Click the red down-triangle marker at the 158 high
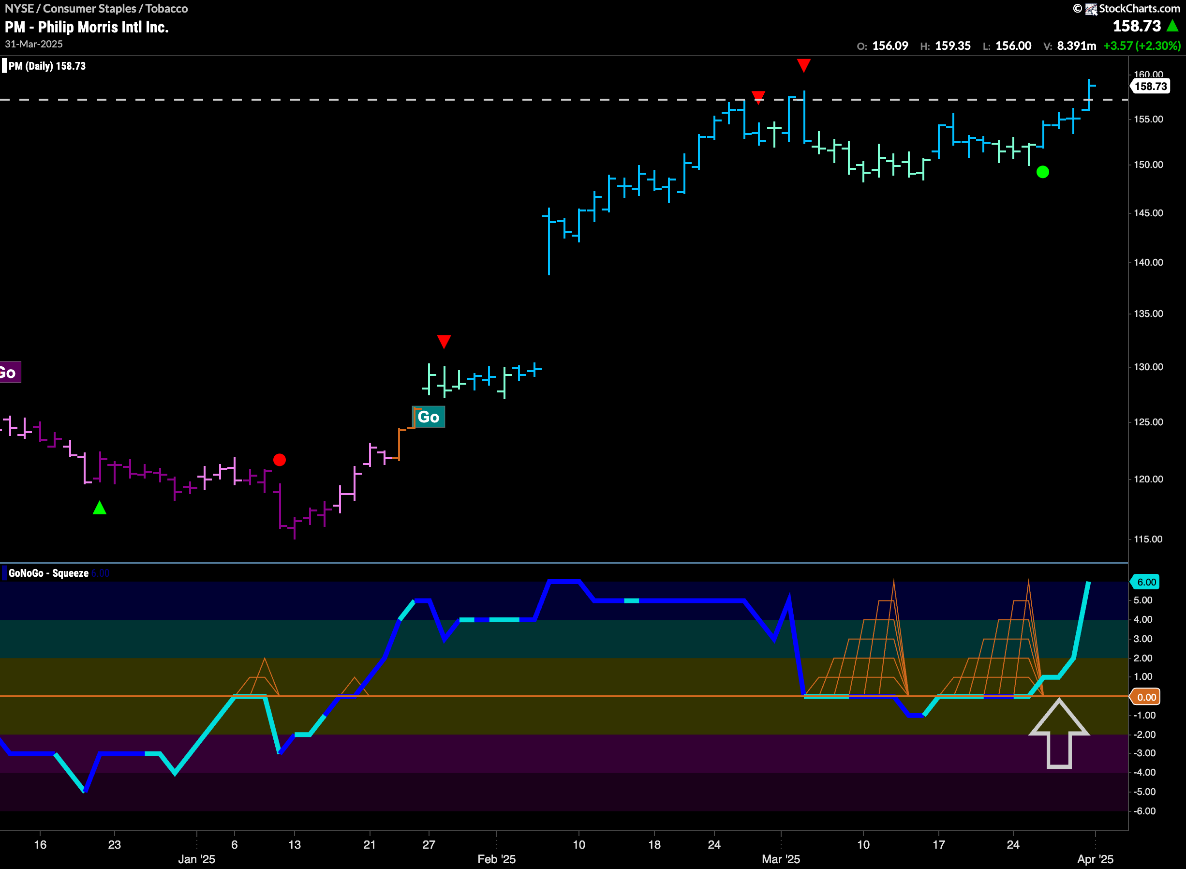 803,65
